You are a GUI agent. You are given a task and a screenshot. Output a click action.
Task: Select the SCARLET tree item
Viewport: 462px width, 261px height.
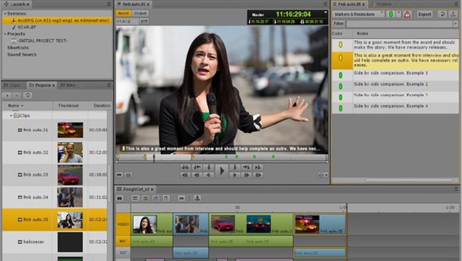point(27,27)
